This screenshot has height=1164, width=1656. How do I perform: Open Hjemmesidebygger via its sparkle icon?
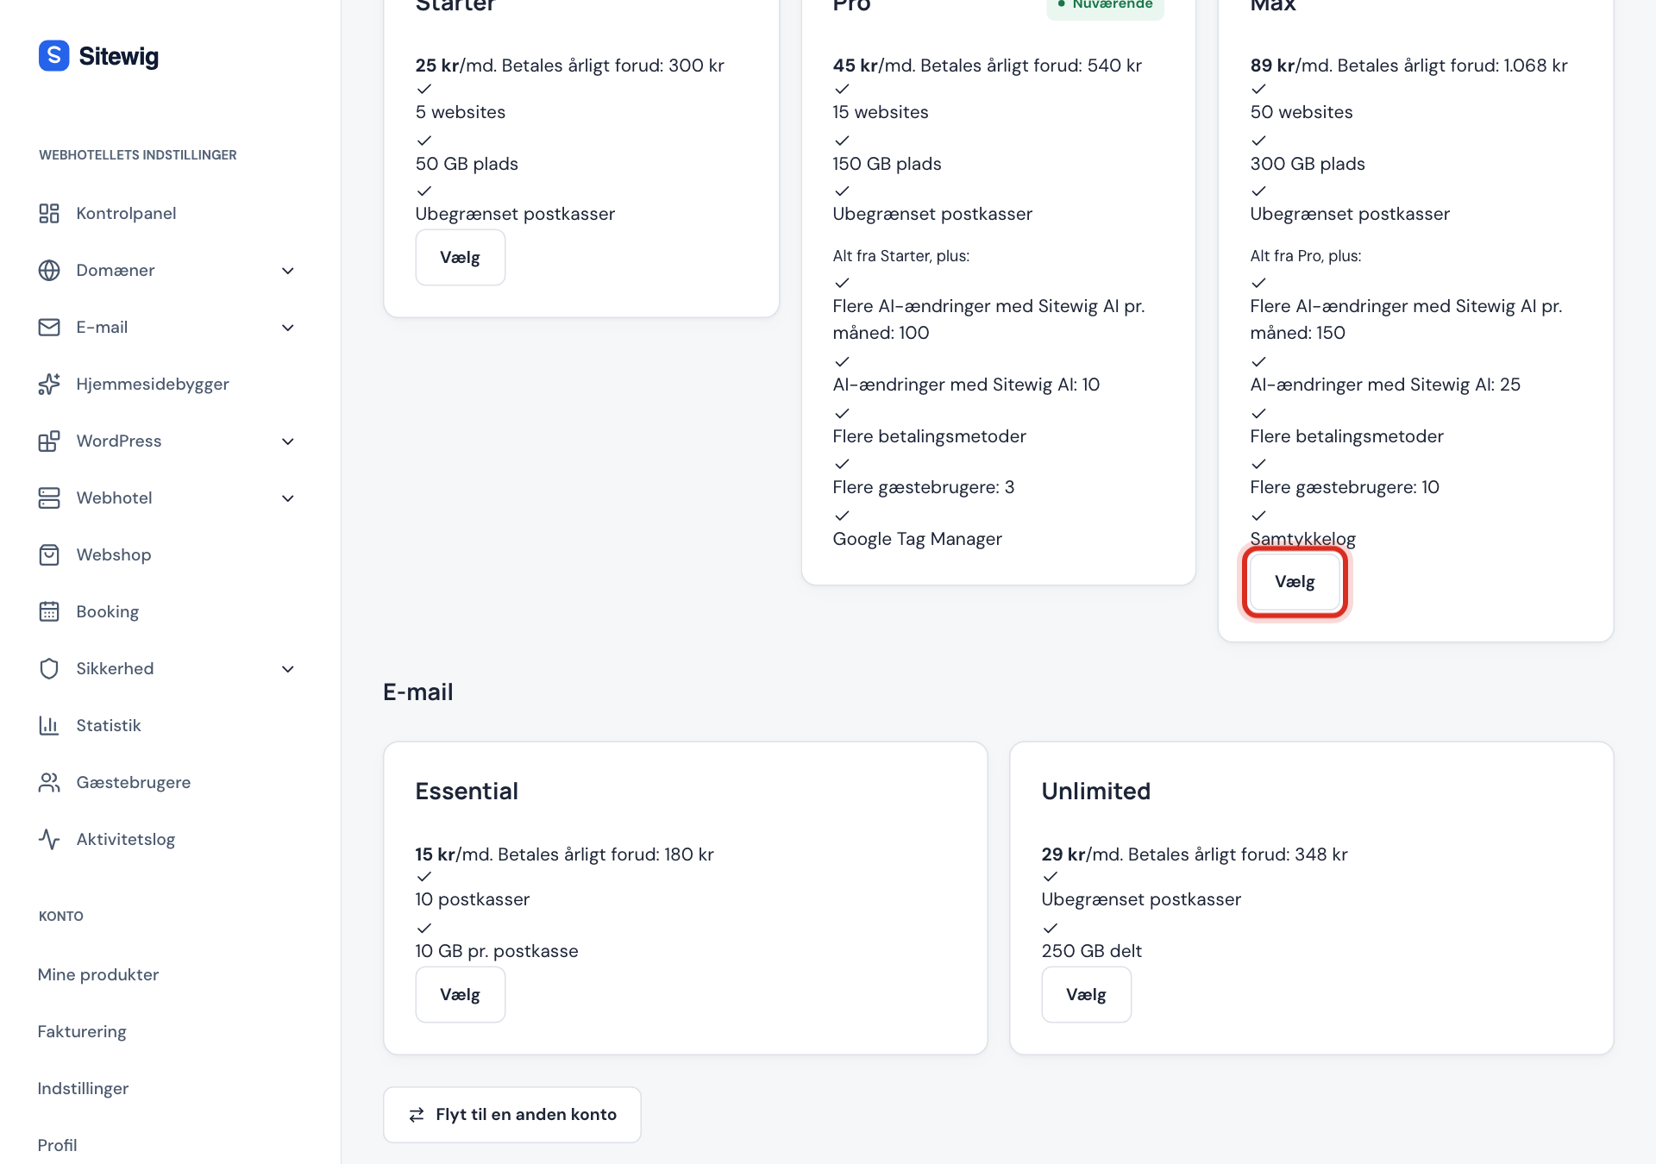[49, 385]
